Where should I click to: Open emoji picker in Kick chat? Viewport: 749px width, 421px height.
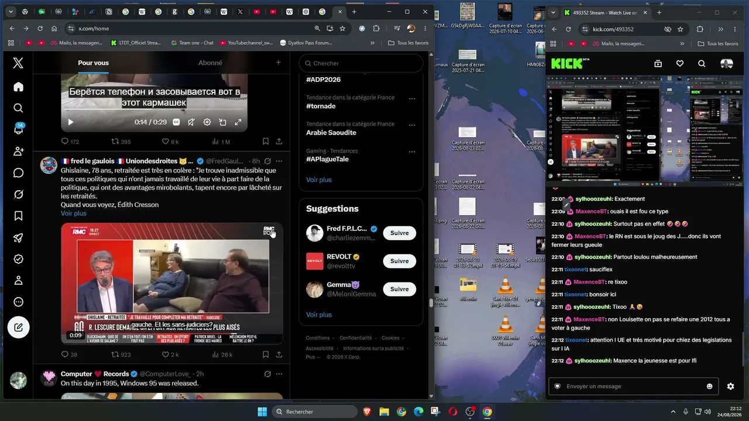710,387
